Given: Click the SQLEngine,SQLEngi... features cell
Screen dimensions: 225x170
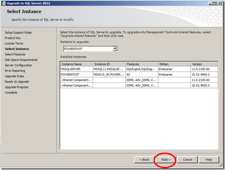Looking at the screenshot, I should [142, 69].
